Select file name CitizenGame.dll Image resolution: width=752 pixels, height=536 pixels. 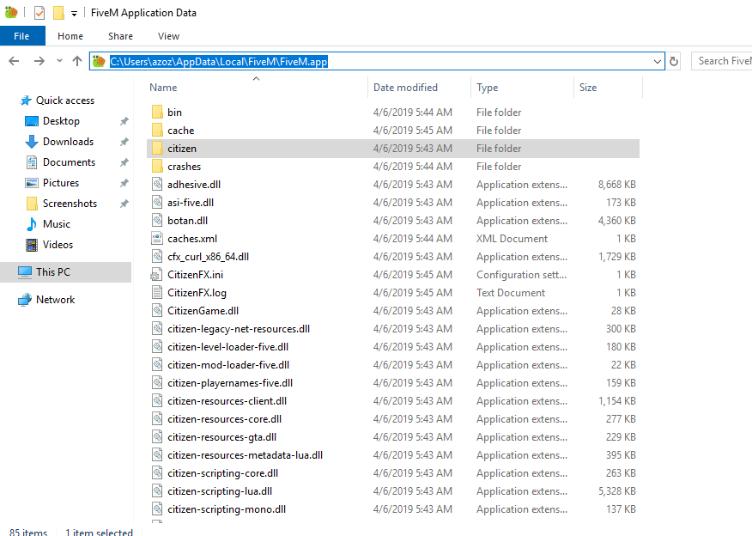pyautogui.click(x=203, y=311)
